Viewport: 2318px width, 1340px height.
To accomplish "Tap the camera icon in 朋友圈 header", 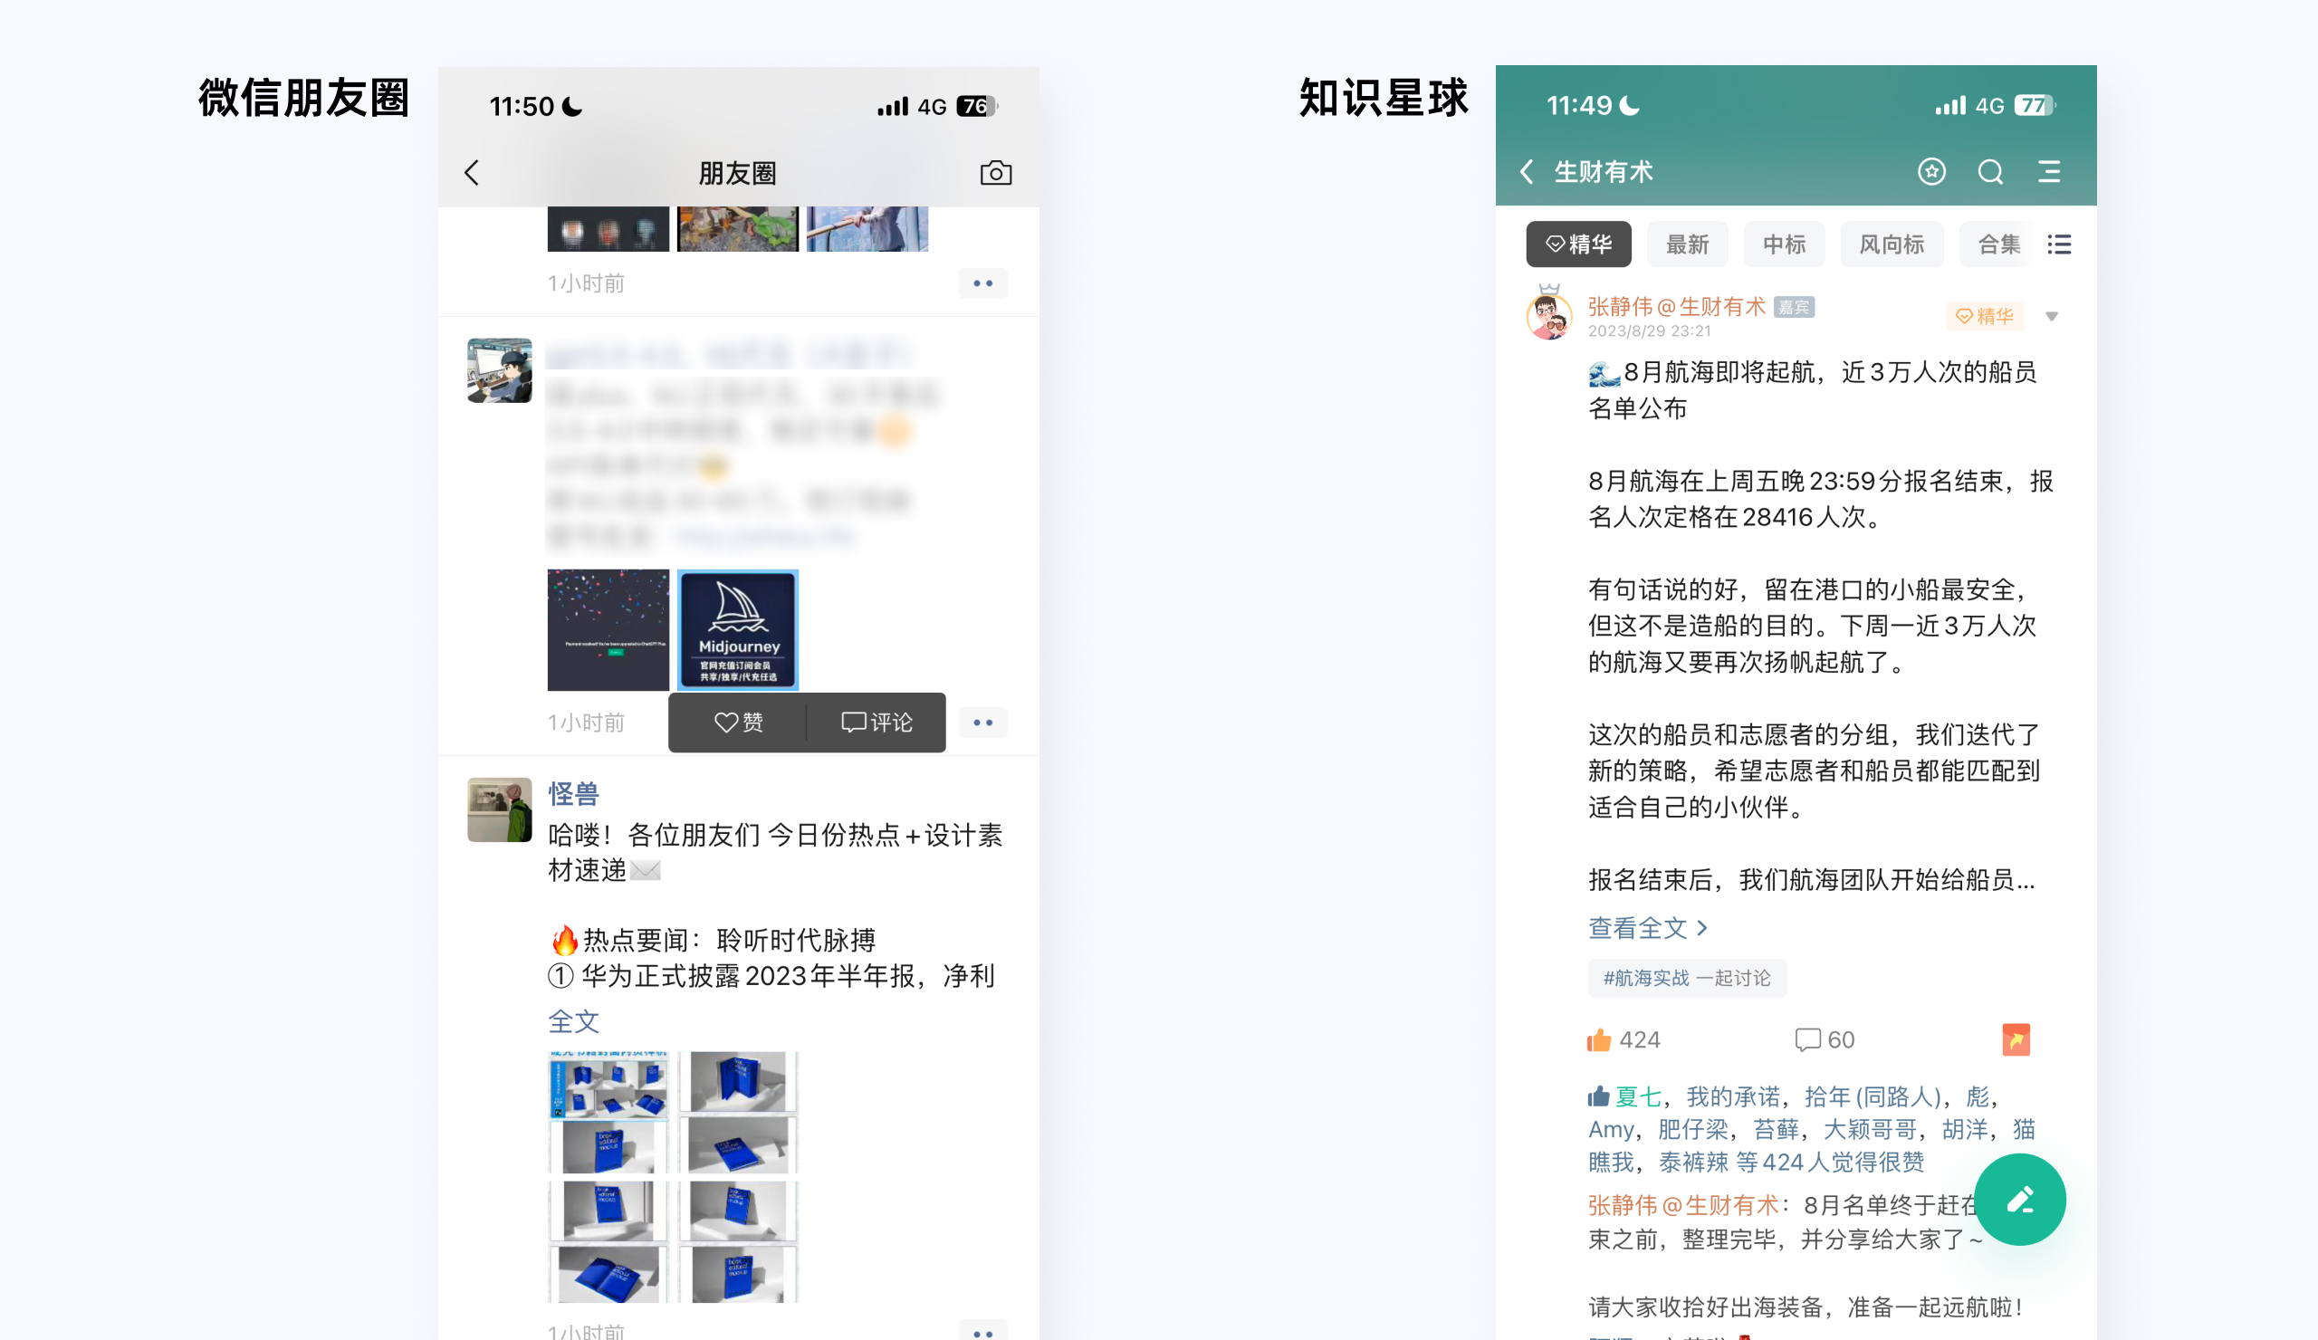I will pos(995,173).
